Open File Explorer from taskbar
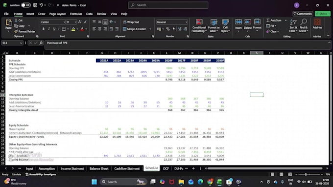 tap(181, 182)
